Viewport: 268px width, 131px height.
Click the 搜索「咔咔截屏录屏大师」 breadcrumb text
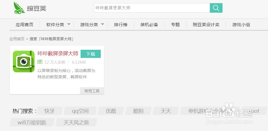[x=52, y=39]
